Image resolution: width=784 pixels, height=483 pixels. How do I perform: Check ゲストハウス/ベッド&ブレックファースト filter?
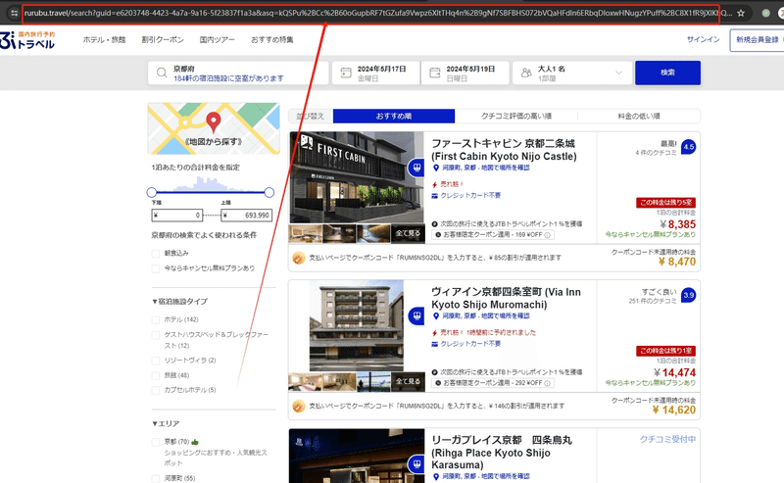156,334
